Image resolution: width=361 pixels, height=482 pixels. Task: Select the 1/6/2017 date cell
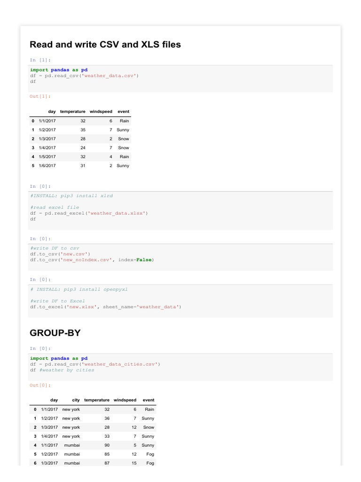pos(47,166)
